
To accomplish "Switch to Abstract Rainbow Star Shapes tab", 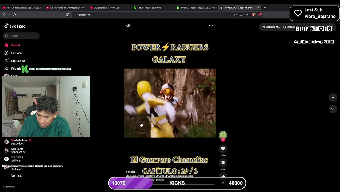I will click(x=22, y=8).
